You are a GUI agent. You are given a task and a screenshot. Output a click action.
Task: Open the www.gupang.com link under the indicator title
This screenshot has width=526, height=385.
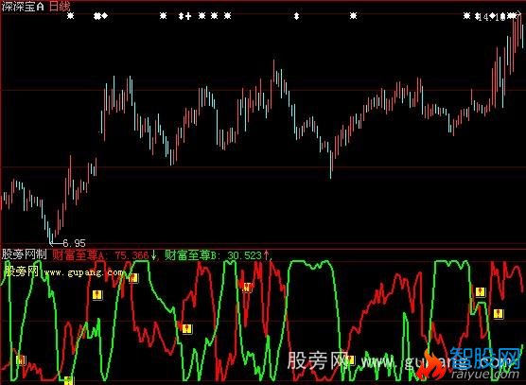tap(84, 272)
